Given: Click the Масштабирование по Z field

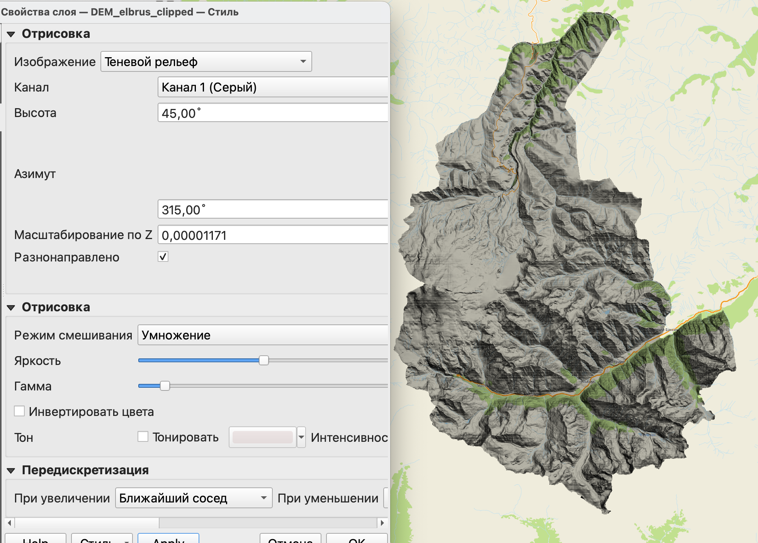Looking at the screenshot, I should 272,235.
